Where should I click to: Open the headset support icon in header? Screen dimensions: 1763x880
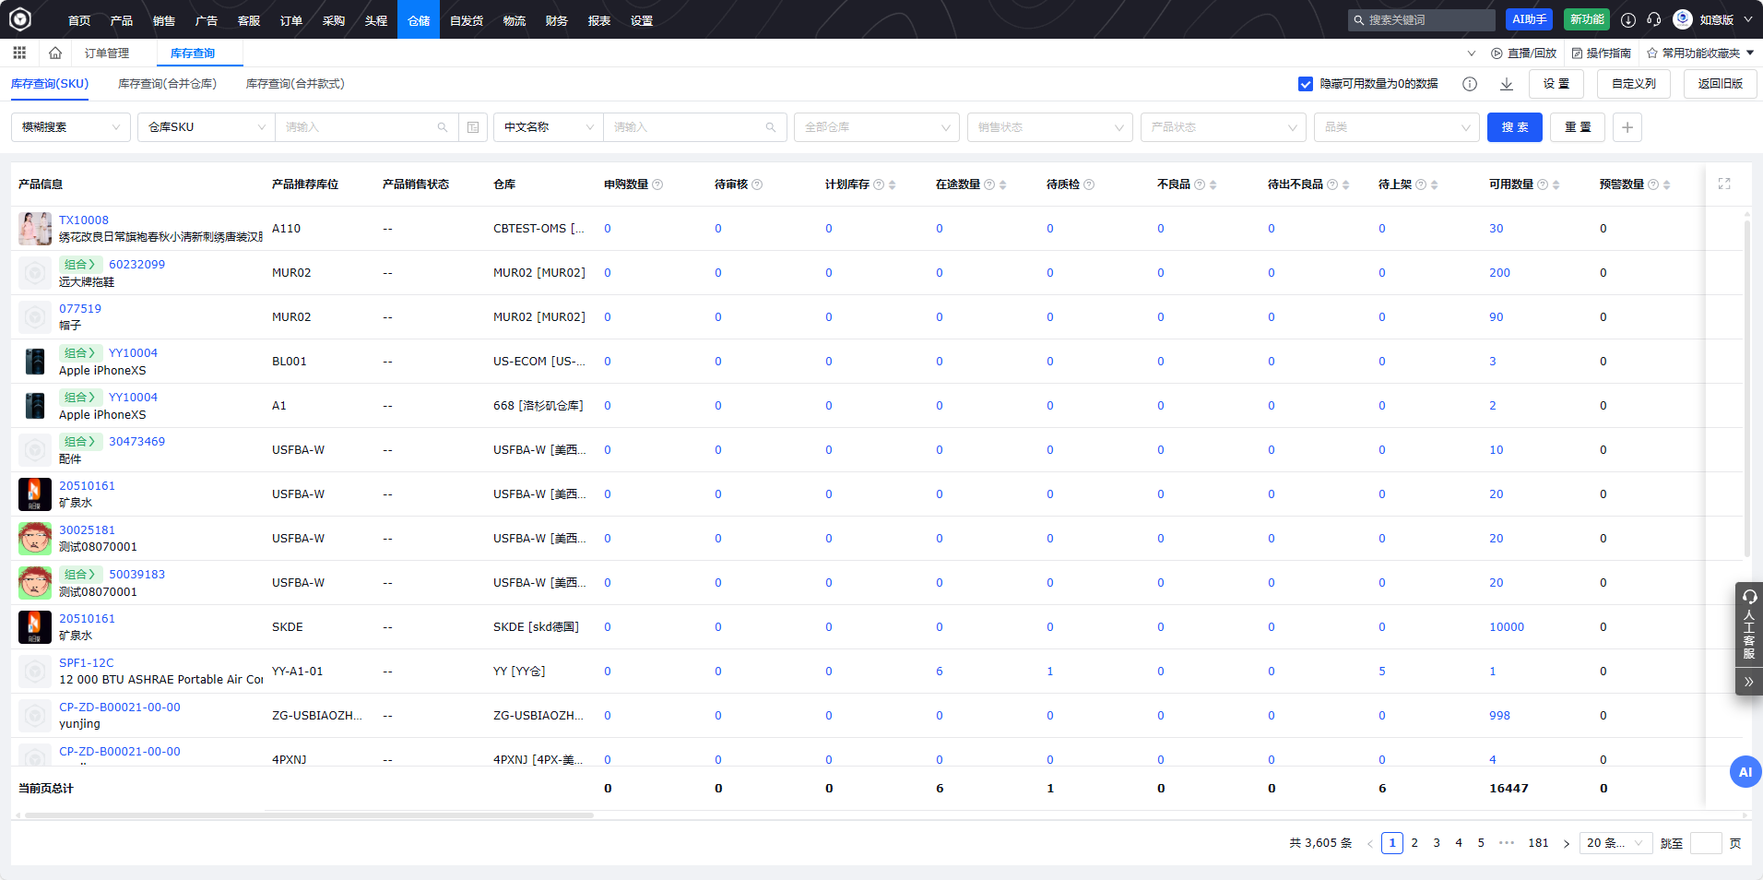[1654, 19]
